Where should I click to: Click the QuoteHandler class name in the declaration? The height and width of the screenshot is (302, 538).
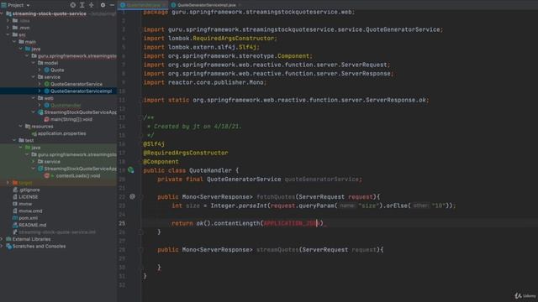tap(210, 170)
